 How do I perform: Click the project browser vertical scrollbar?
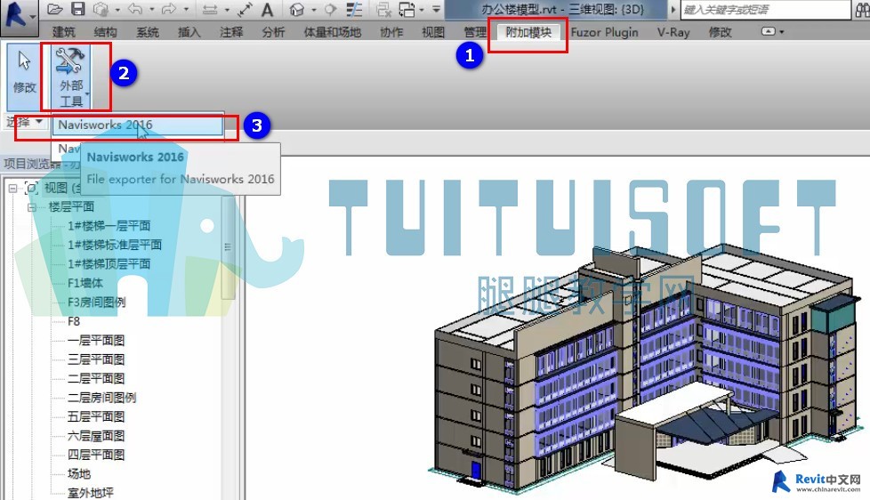[x=228, y=247]
